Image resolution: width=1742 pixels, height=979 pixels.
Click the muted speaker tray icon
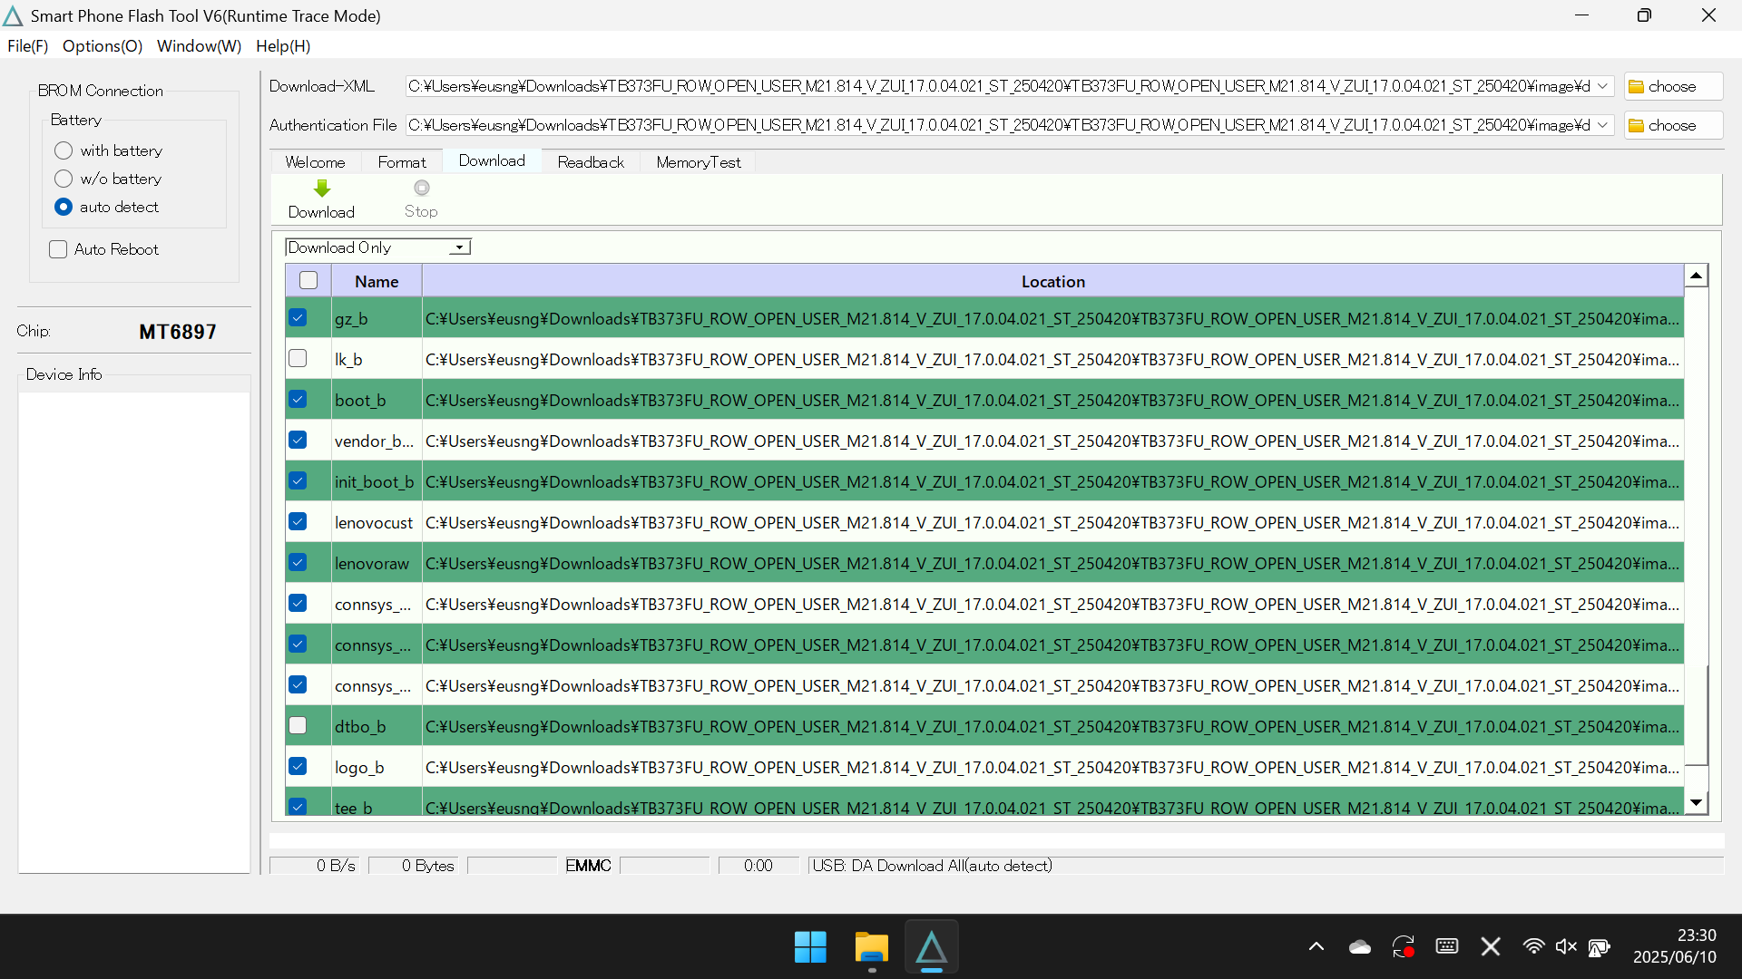1566,946
